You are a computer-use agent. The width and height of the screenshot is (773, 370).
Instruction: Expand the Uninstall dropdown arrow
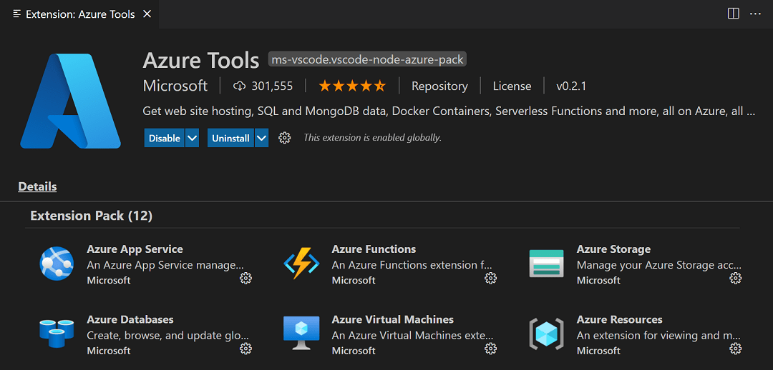coord(261,138)
